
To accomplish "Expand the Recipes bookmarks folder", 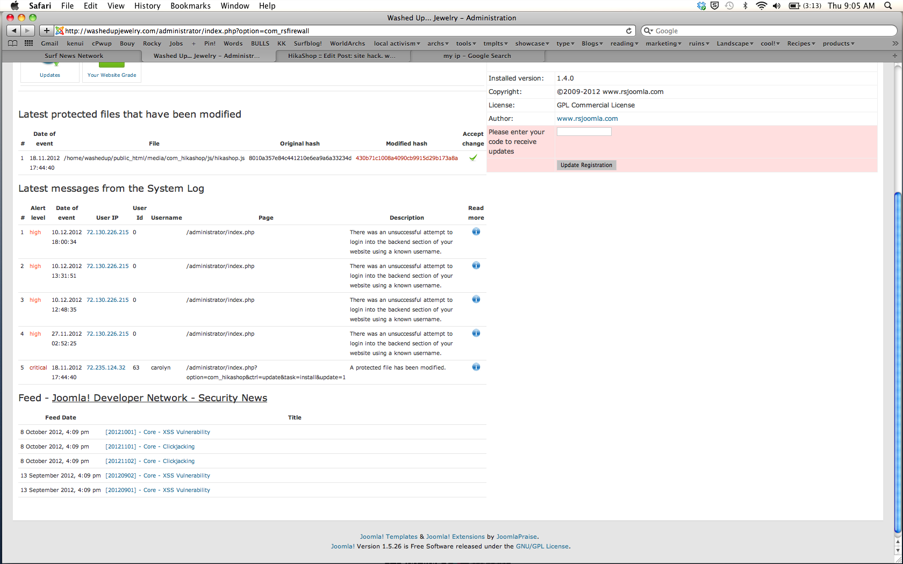I will pos(801,44).
